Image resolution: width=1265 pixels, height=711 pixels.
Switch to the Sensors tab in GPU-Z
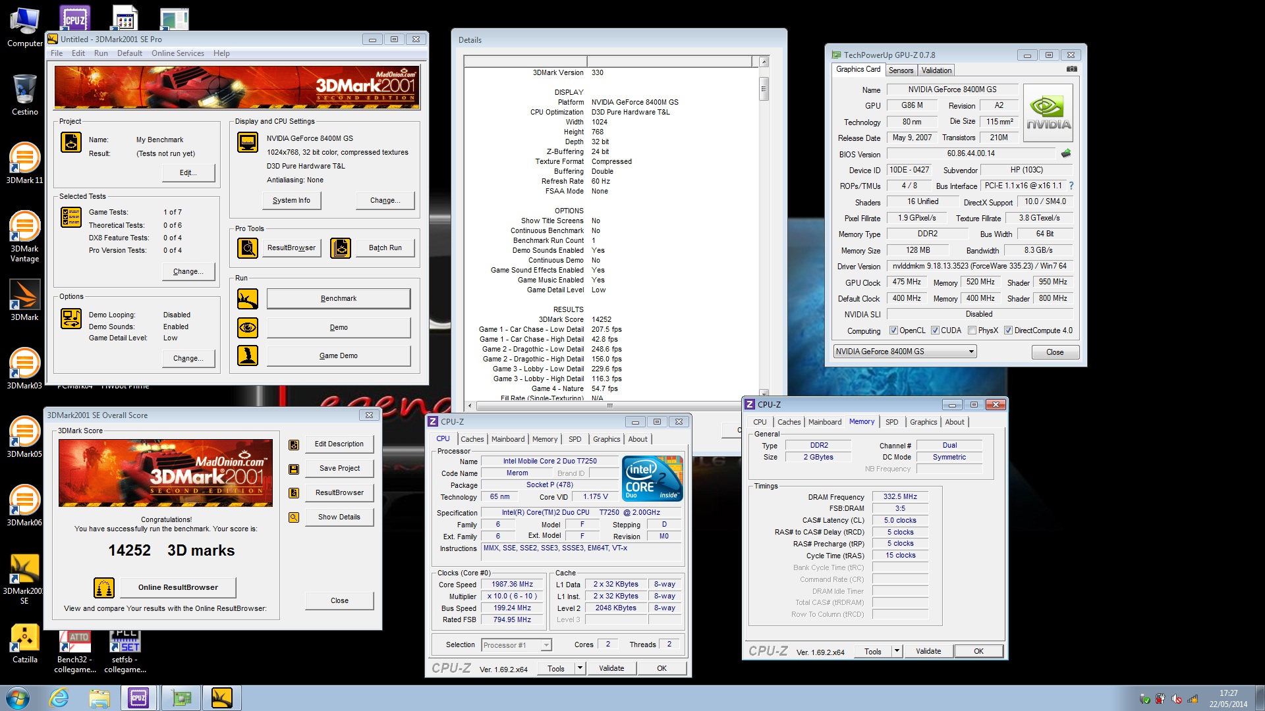[901, 70]
